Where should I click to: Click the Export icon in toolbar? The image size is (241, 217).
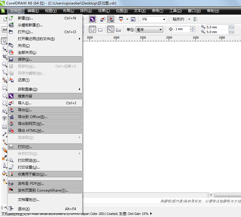pos(111,19)
